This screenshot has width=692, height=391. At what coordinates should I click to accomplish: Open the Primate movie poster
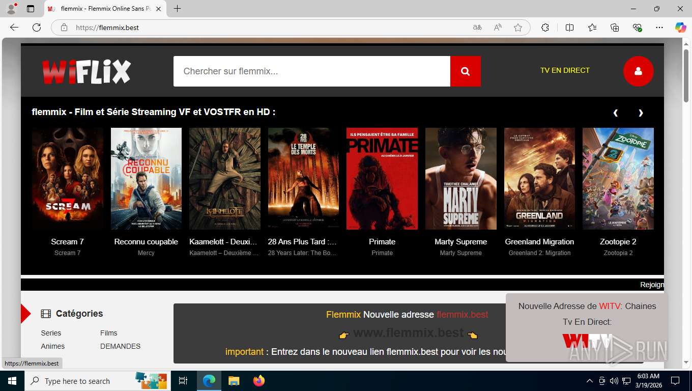point(382,179)
